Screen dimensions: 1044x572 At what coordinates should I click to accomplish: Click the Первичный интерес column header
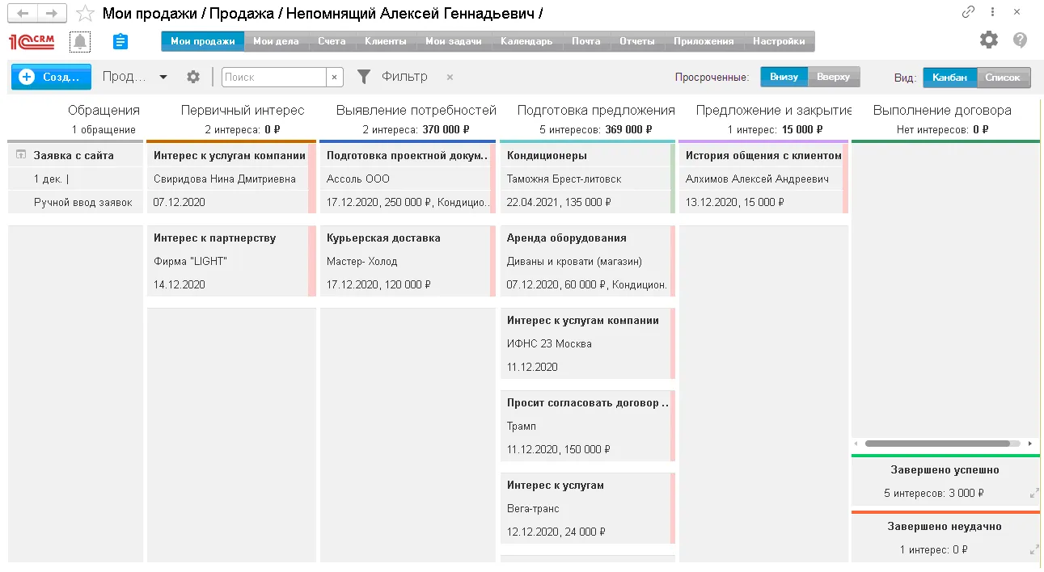[x=243, y=110]
